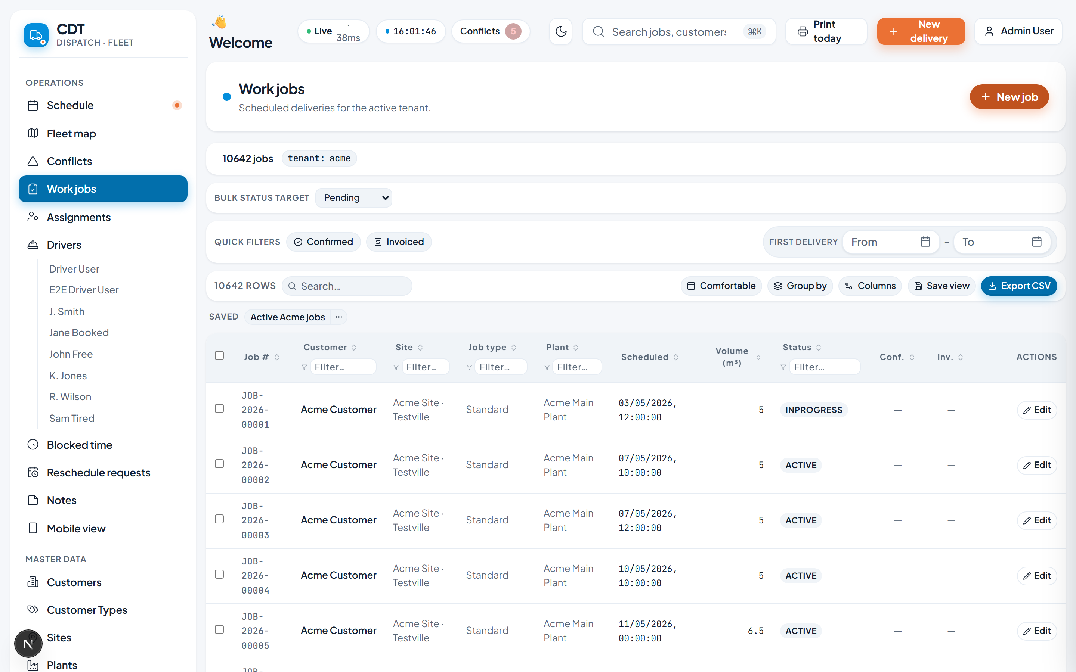Click the Blocked time clock icon
This screenshot has height=672, width=1076.
pos(33,444)
